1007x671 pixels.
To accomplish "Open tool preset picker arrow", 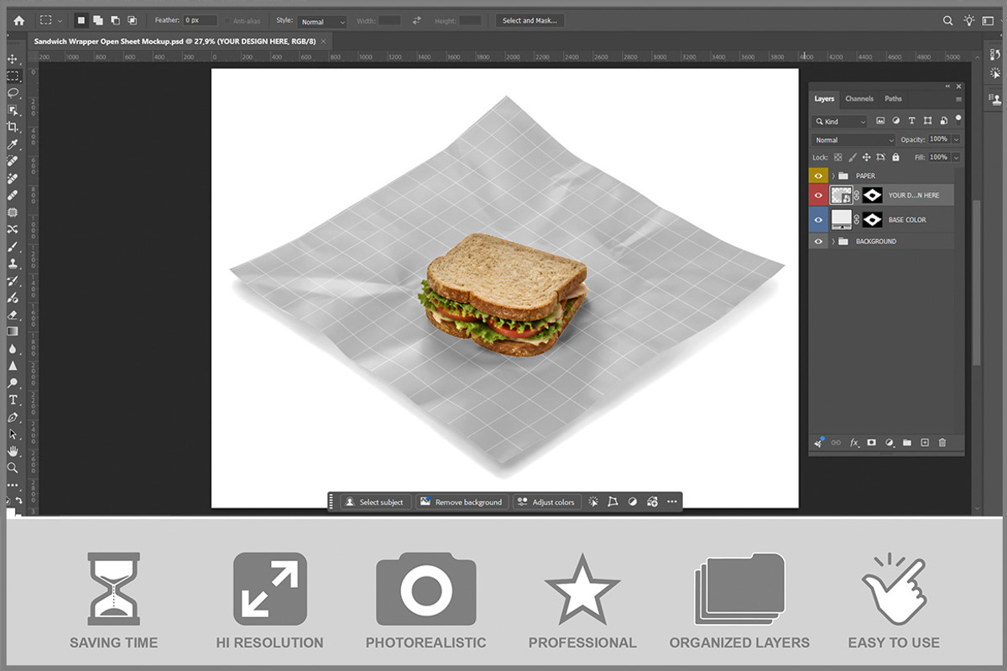I will click(60, 21).
